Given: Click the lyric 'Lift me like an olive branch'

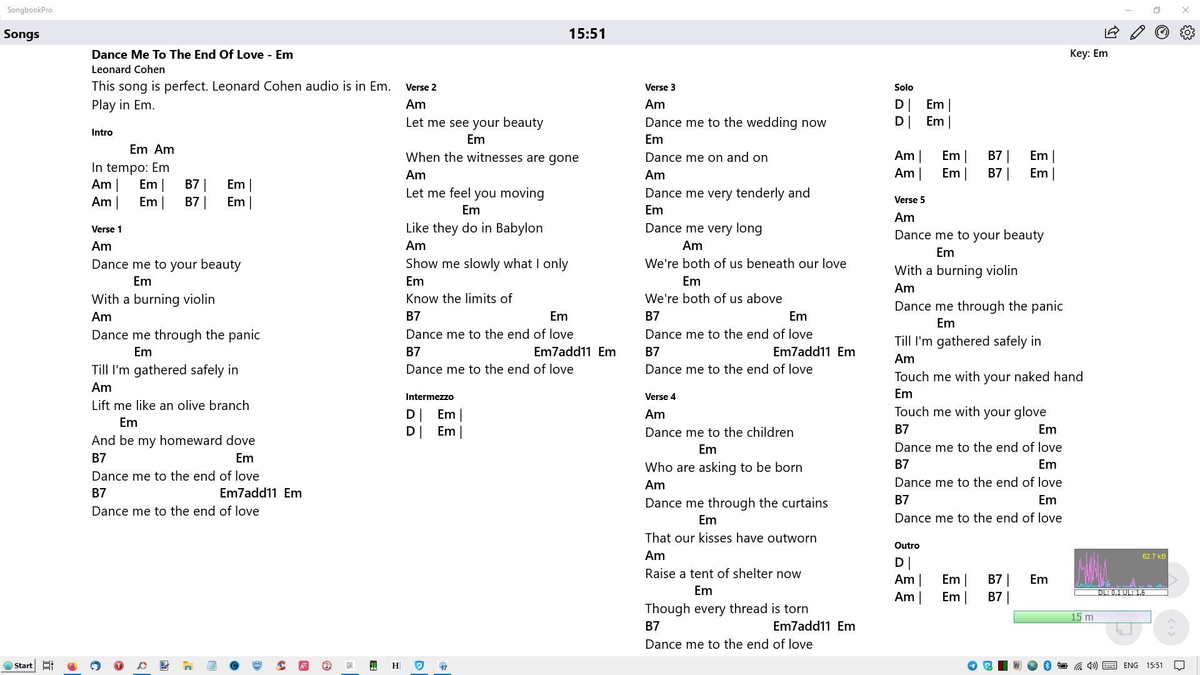Looking at the screenshot, I should (x=170, y=406).
